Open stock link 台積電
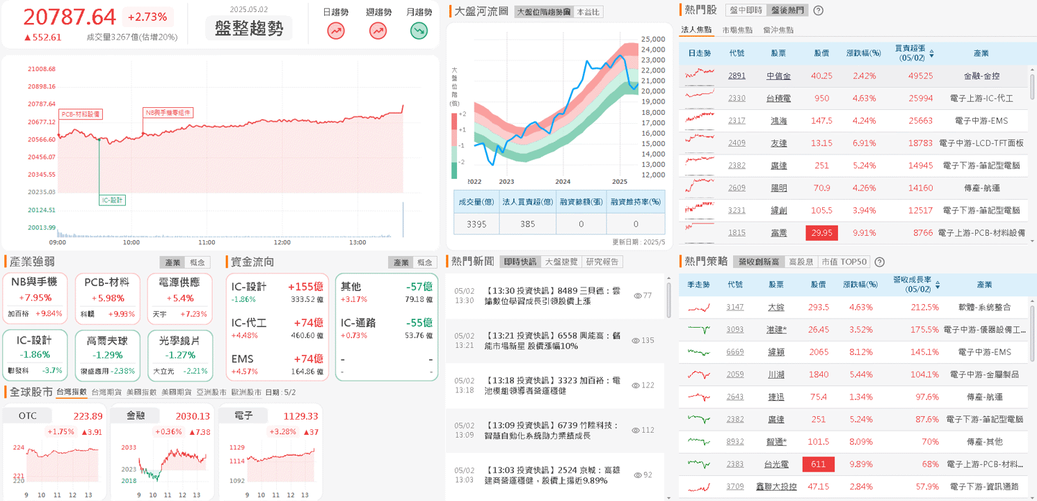 pos(778,98)
